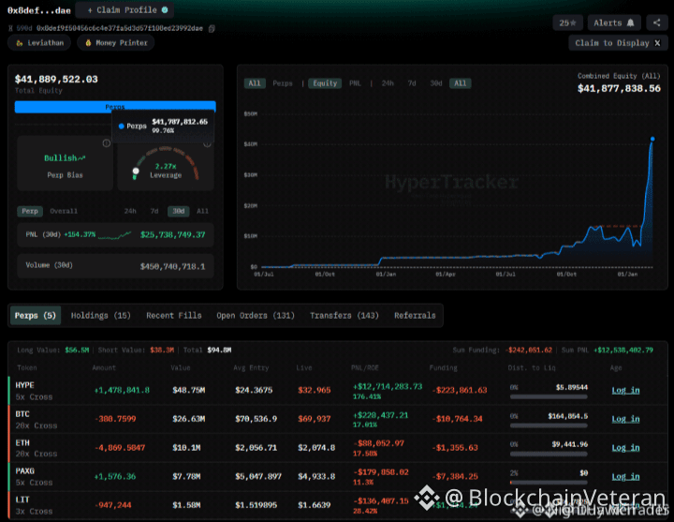Click the Money Printer badge
The image size is (674, 522).
point(116,42)
